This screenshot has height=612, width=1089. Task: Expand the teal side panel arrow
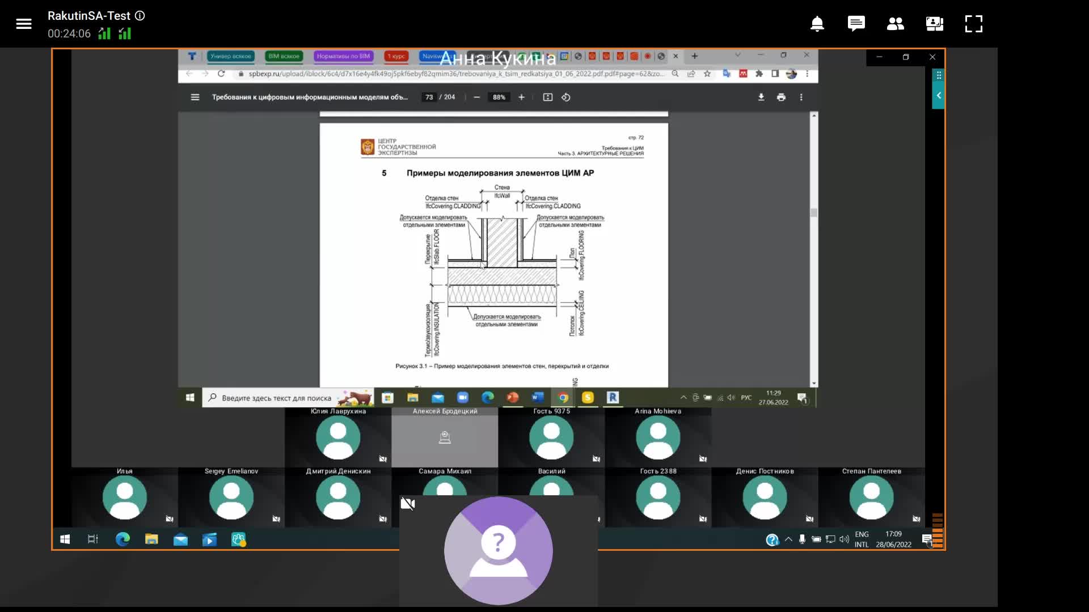(x=939, y=95)
